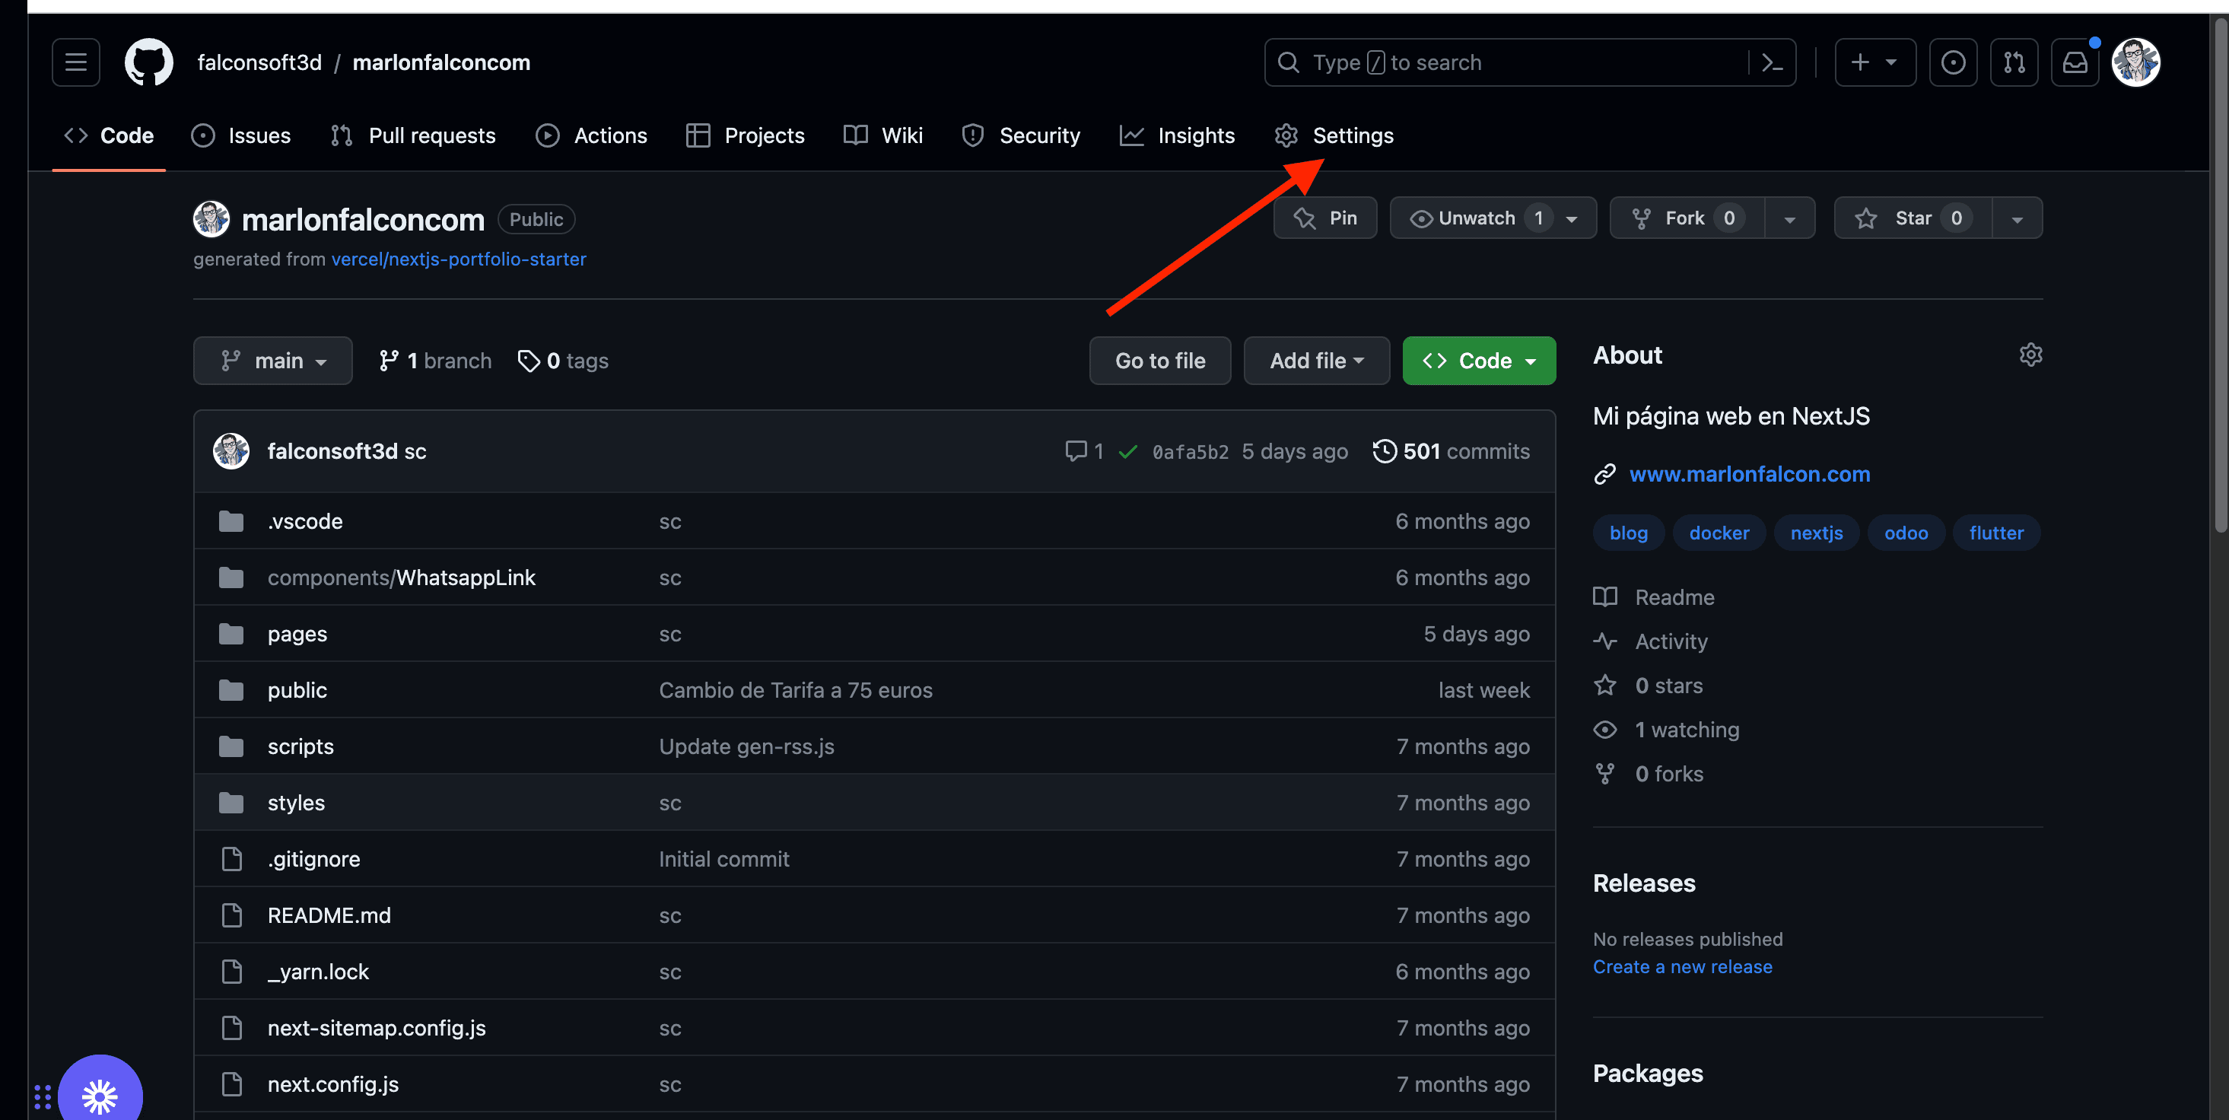
Task: Switch to the Issues tab
Action: tap(241, 136)
